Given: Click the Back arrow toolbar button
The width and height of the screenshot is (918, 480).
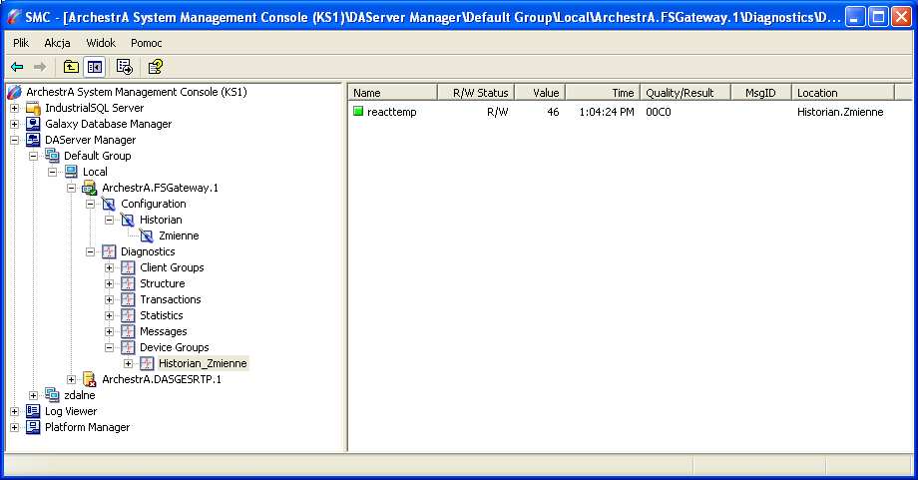Looking at the screenshot, I should (17, 67).
